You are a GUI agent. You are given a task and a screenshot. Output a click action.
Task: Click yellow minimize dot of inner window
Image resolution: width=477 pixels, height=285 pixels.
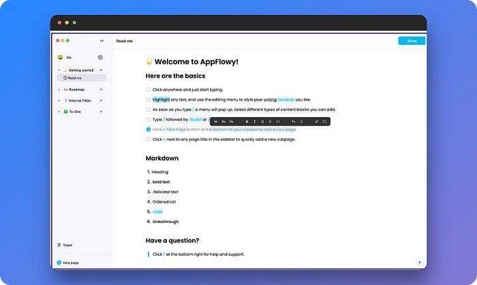click(63, 40)
